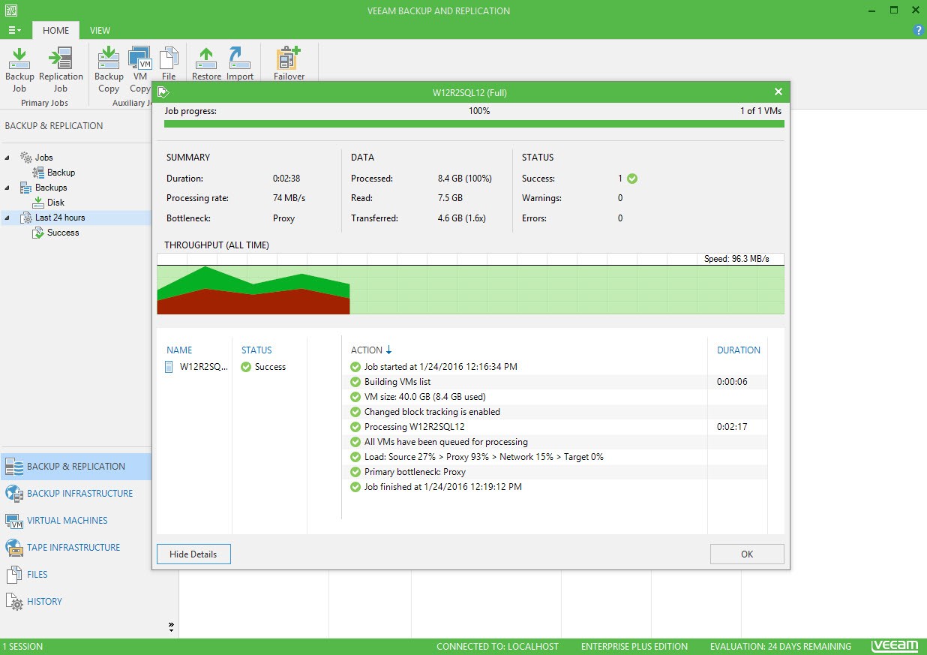Click the 1 SESSION status bar text
927x655 pixels.
click(23, 647)
